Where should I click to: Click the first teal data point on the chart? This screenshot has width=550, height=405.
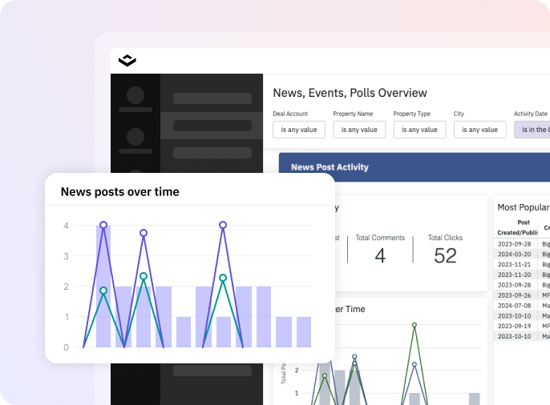pos(103,291)
